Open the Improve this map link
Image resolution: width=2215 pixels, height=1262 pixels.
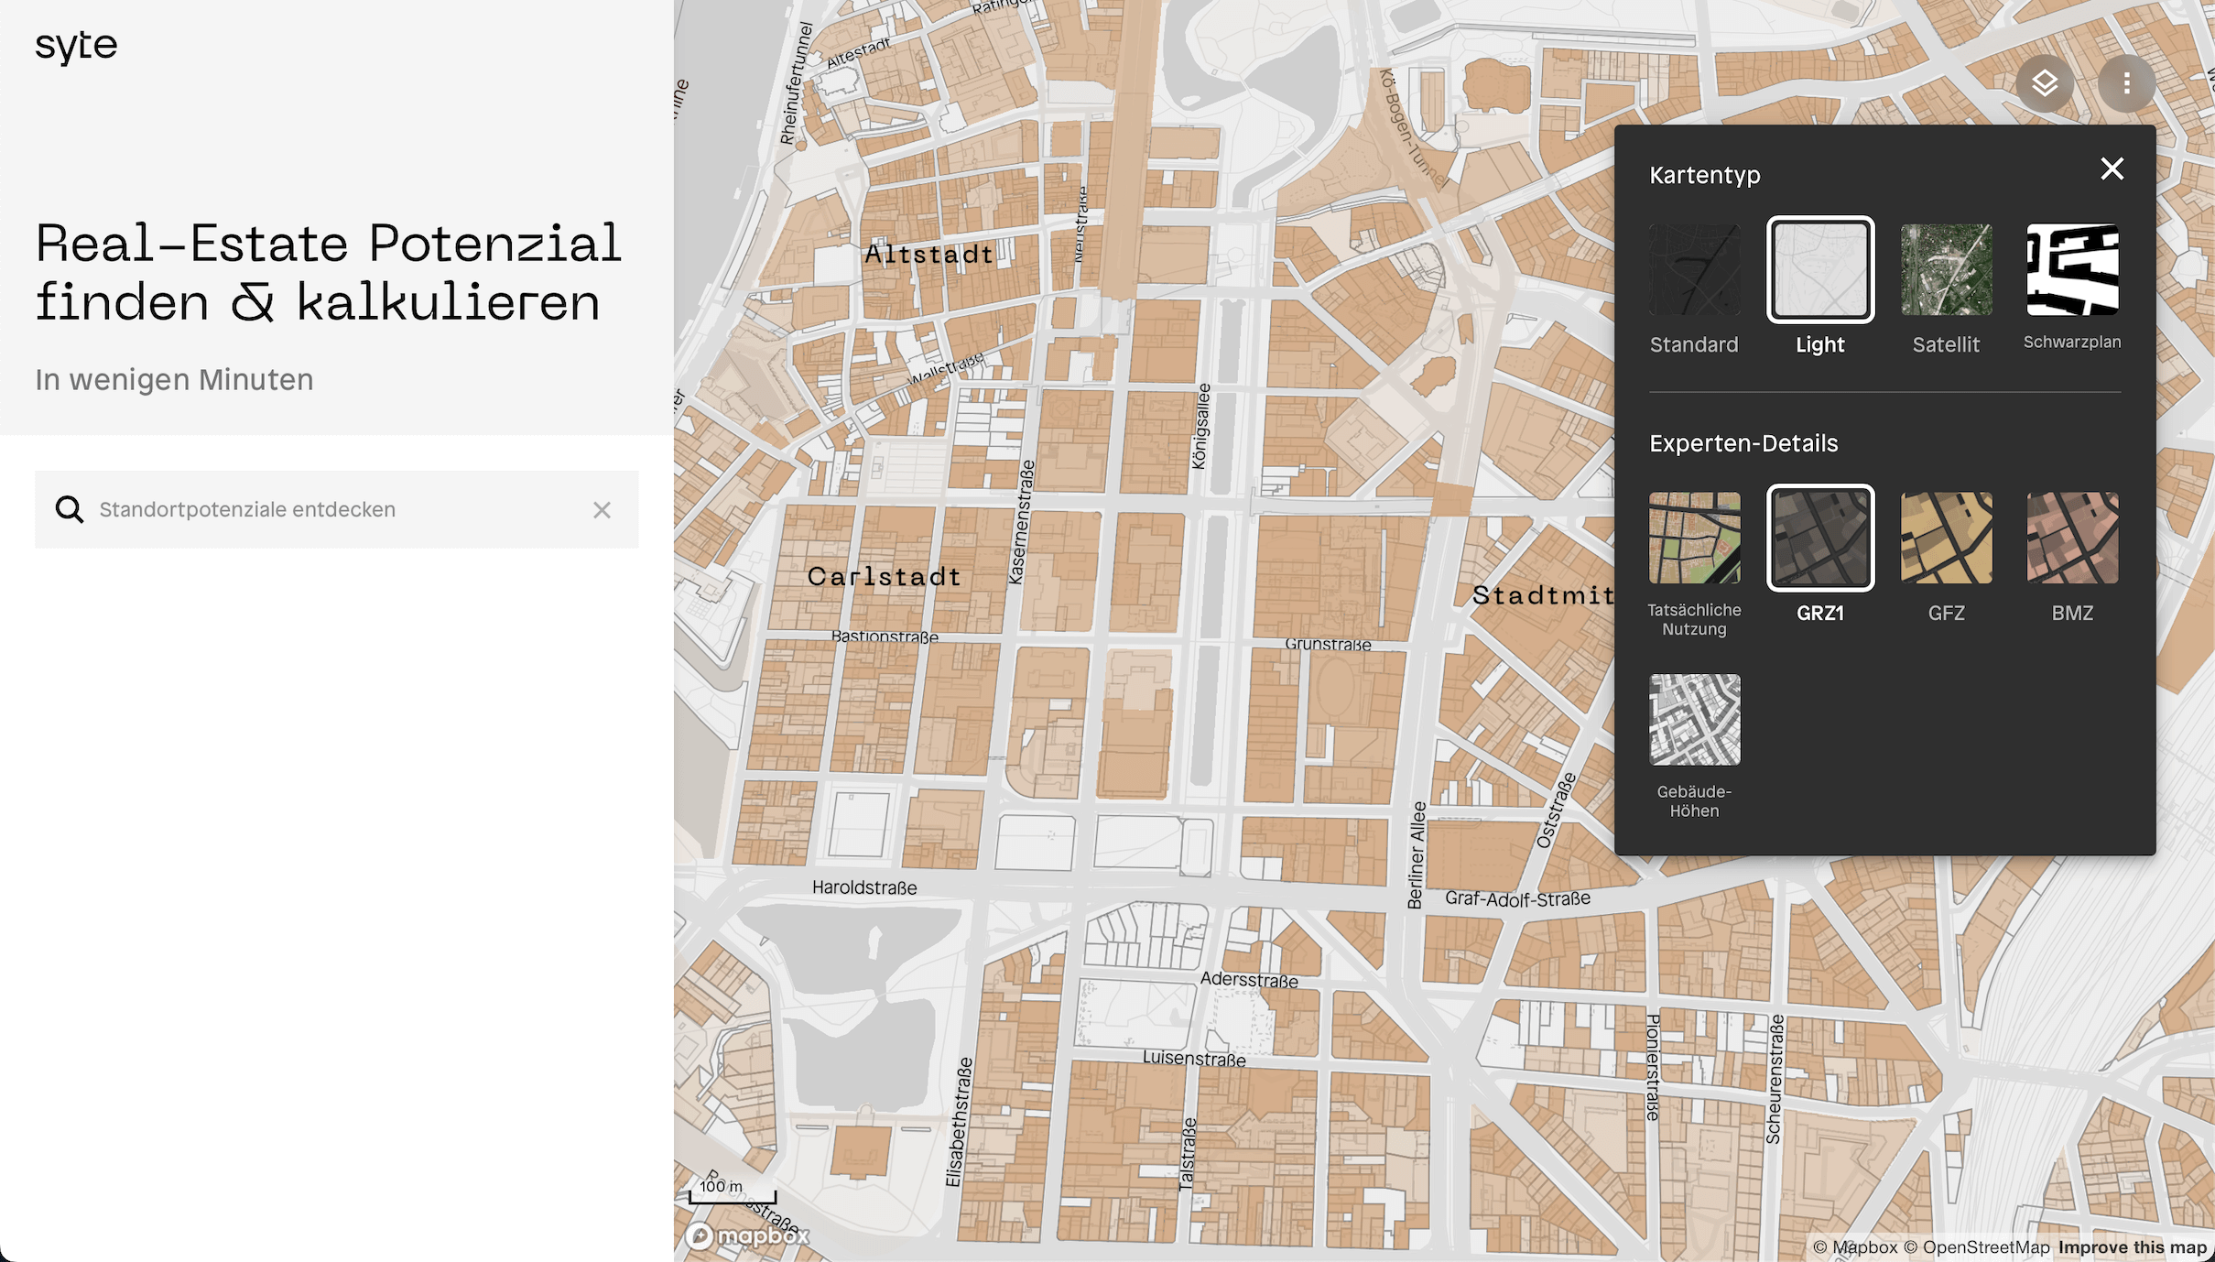pos(2132,1247)
